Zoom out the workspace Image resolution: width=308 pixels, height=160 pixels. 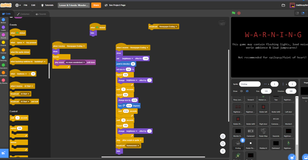click(x=223, y=144)
